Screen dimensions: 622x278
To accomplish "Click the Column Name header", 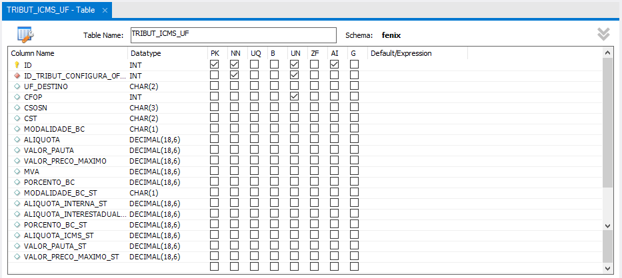I will click(33, 53).
